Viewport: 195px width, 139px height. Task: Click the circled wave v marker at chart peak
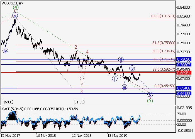15,16
